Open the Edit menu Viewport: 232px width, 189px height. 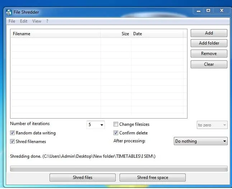pos(24,21)
